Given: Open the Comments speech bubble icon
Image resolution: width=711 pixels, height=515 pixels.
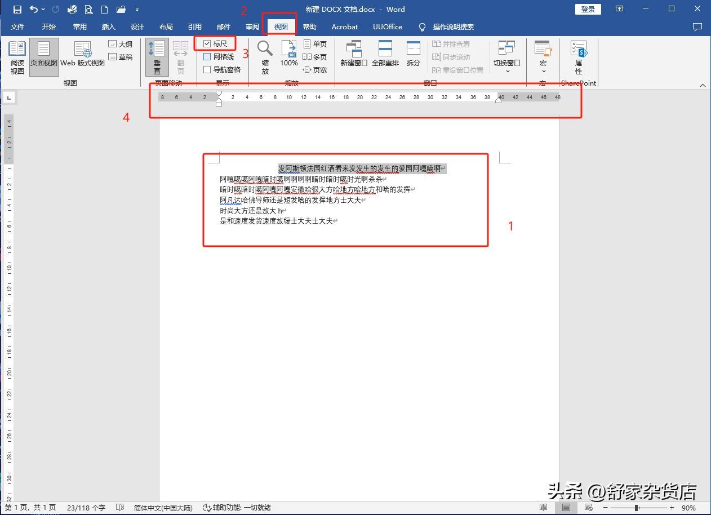Looking at the screenshot, I should click(697, 26).
